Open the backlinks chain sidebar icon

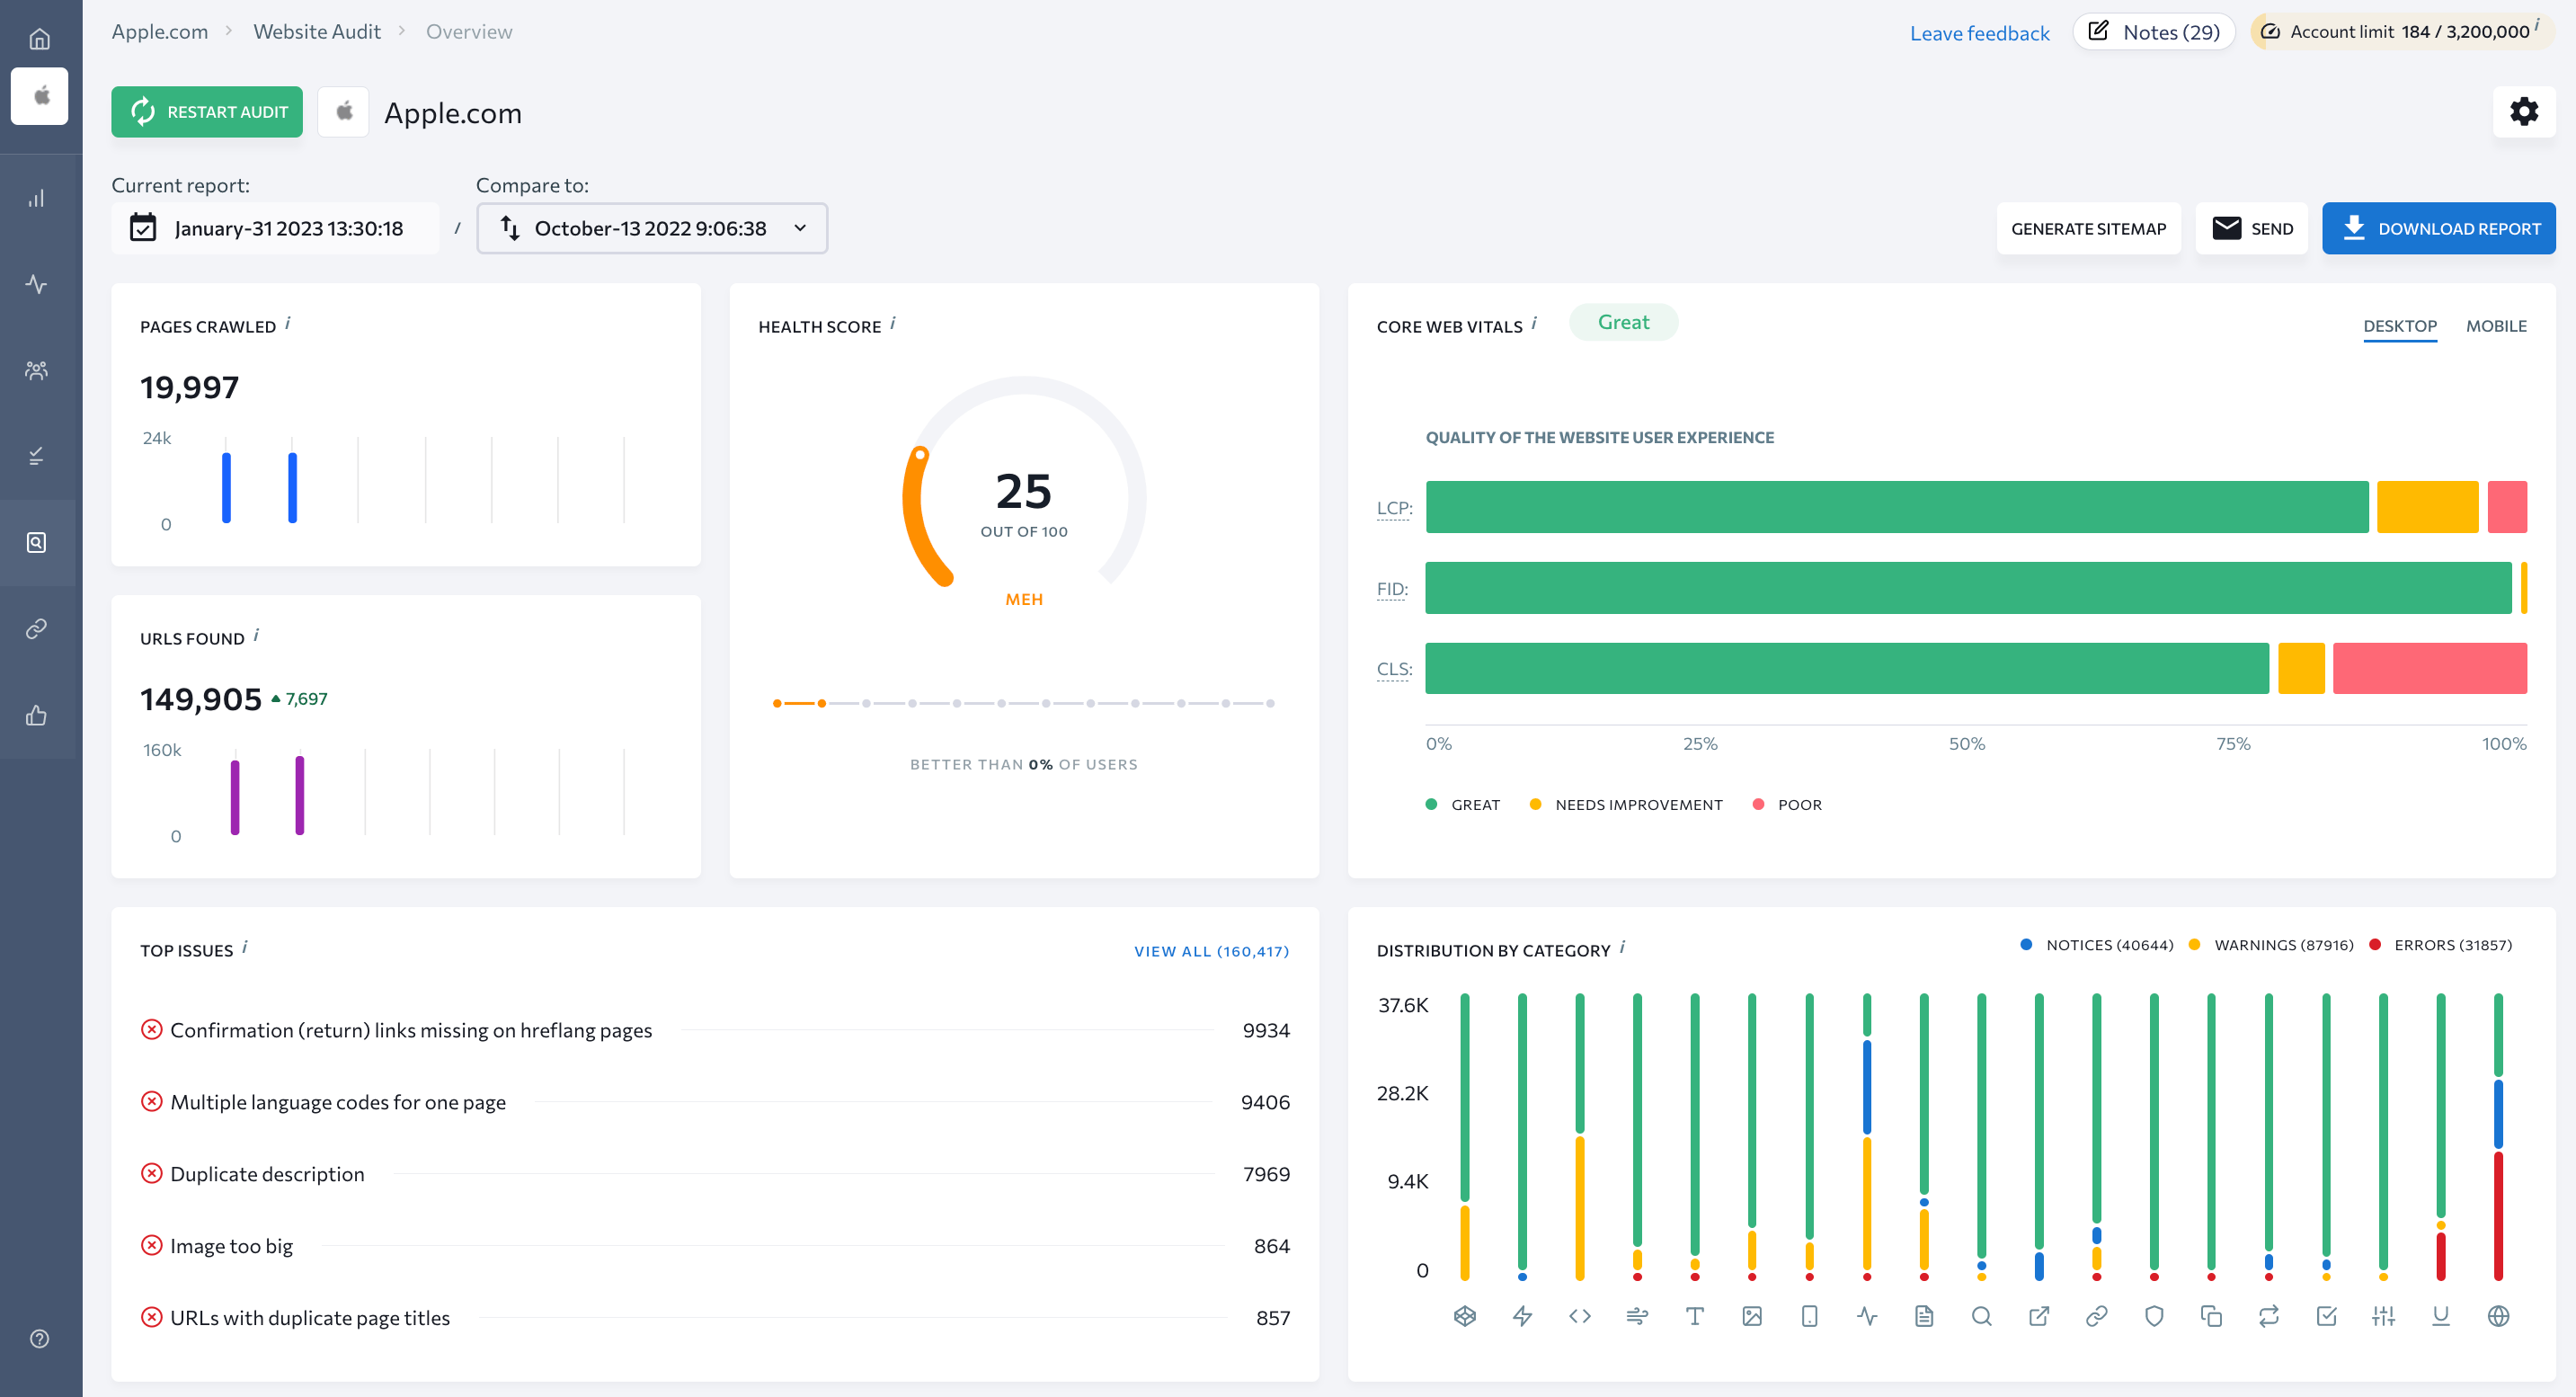[37, 628]
